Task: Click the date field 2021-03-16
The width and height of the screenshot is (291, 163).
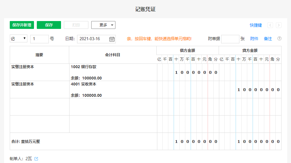Action: click(96, 39)
